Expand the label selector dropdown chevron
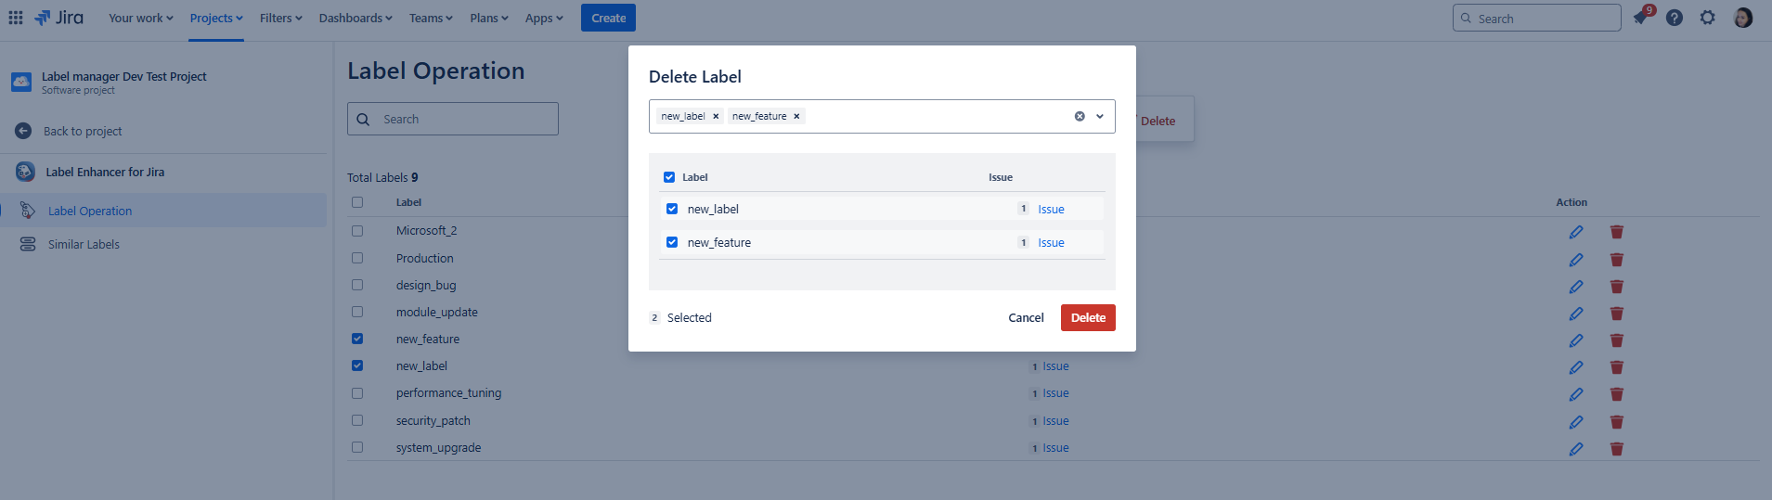This screenshot has width=1772, height=500. tap(1100, 116)
